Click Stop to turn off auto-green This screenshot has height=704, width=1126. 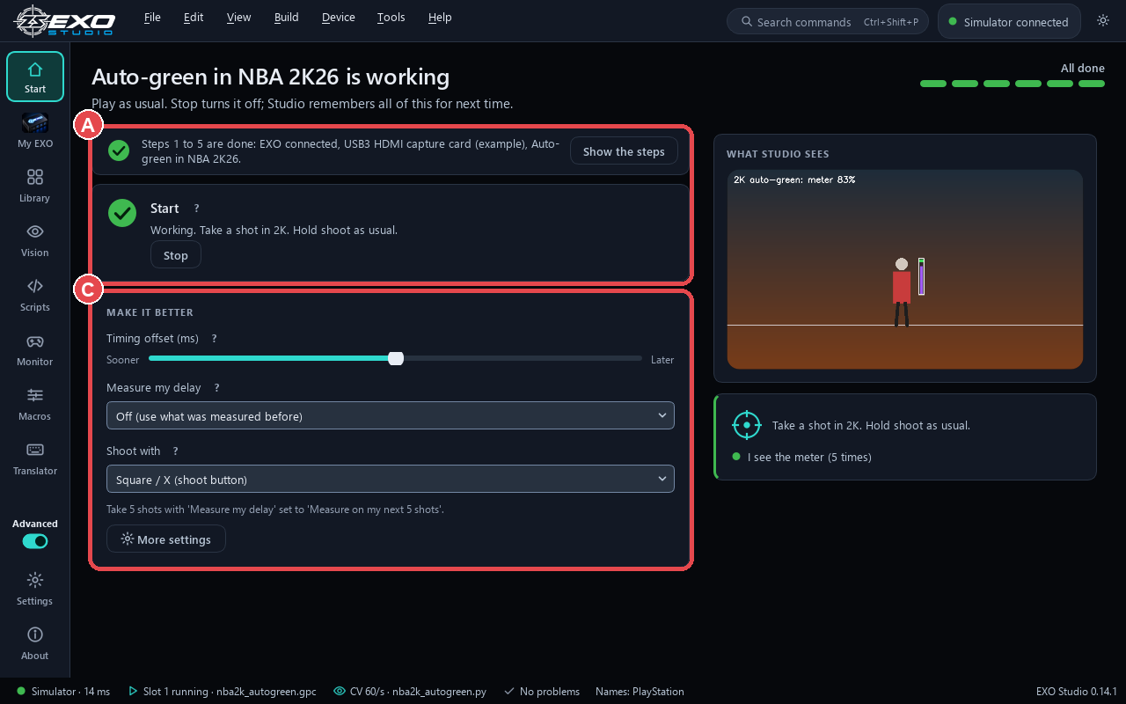click(x=176, y=255)
